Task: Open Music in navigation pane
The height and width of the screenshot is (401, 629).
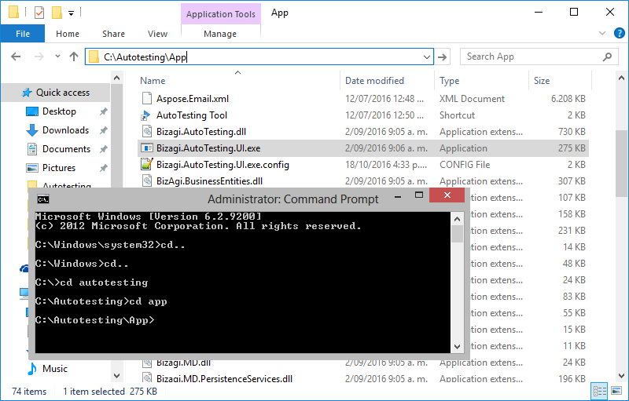Action: [55, 369]
